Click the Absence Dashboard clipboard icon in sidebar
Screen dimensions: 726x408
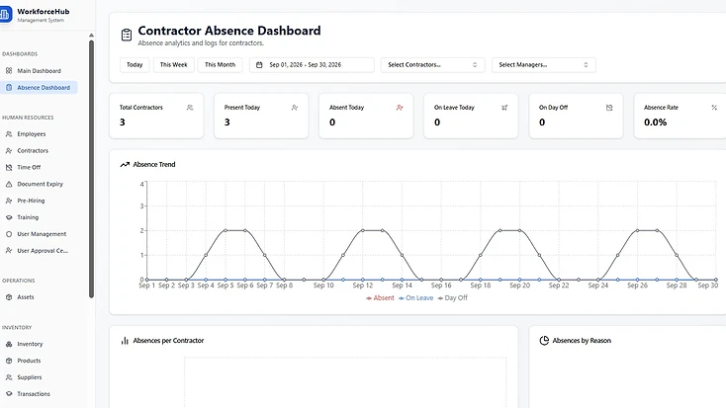tap(9, 87)
